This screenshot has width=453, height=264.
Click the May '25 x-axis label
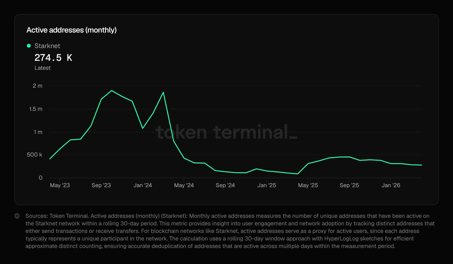308,186
